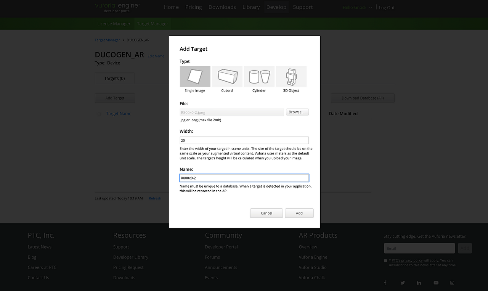Open the Twitter social icon in footer
This screenshot has width=488, height=291.
(x=403, y=283)
